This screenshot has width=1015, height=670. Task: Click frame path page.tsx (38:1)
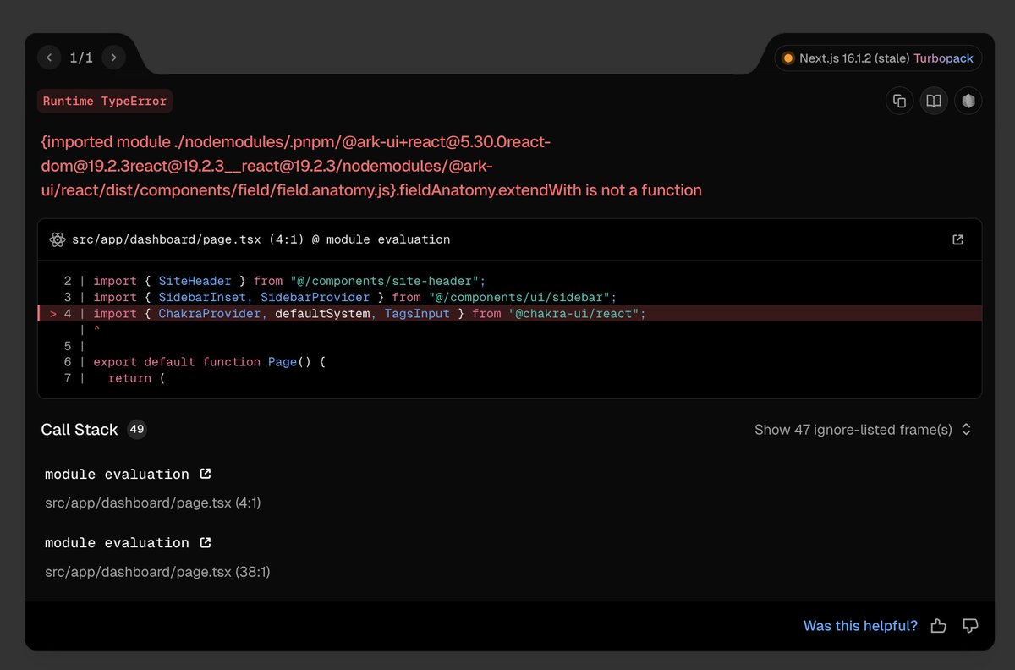[x=157, y=572]
